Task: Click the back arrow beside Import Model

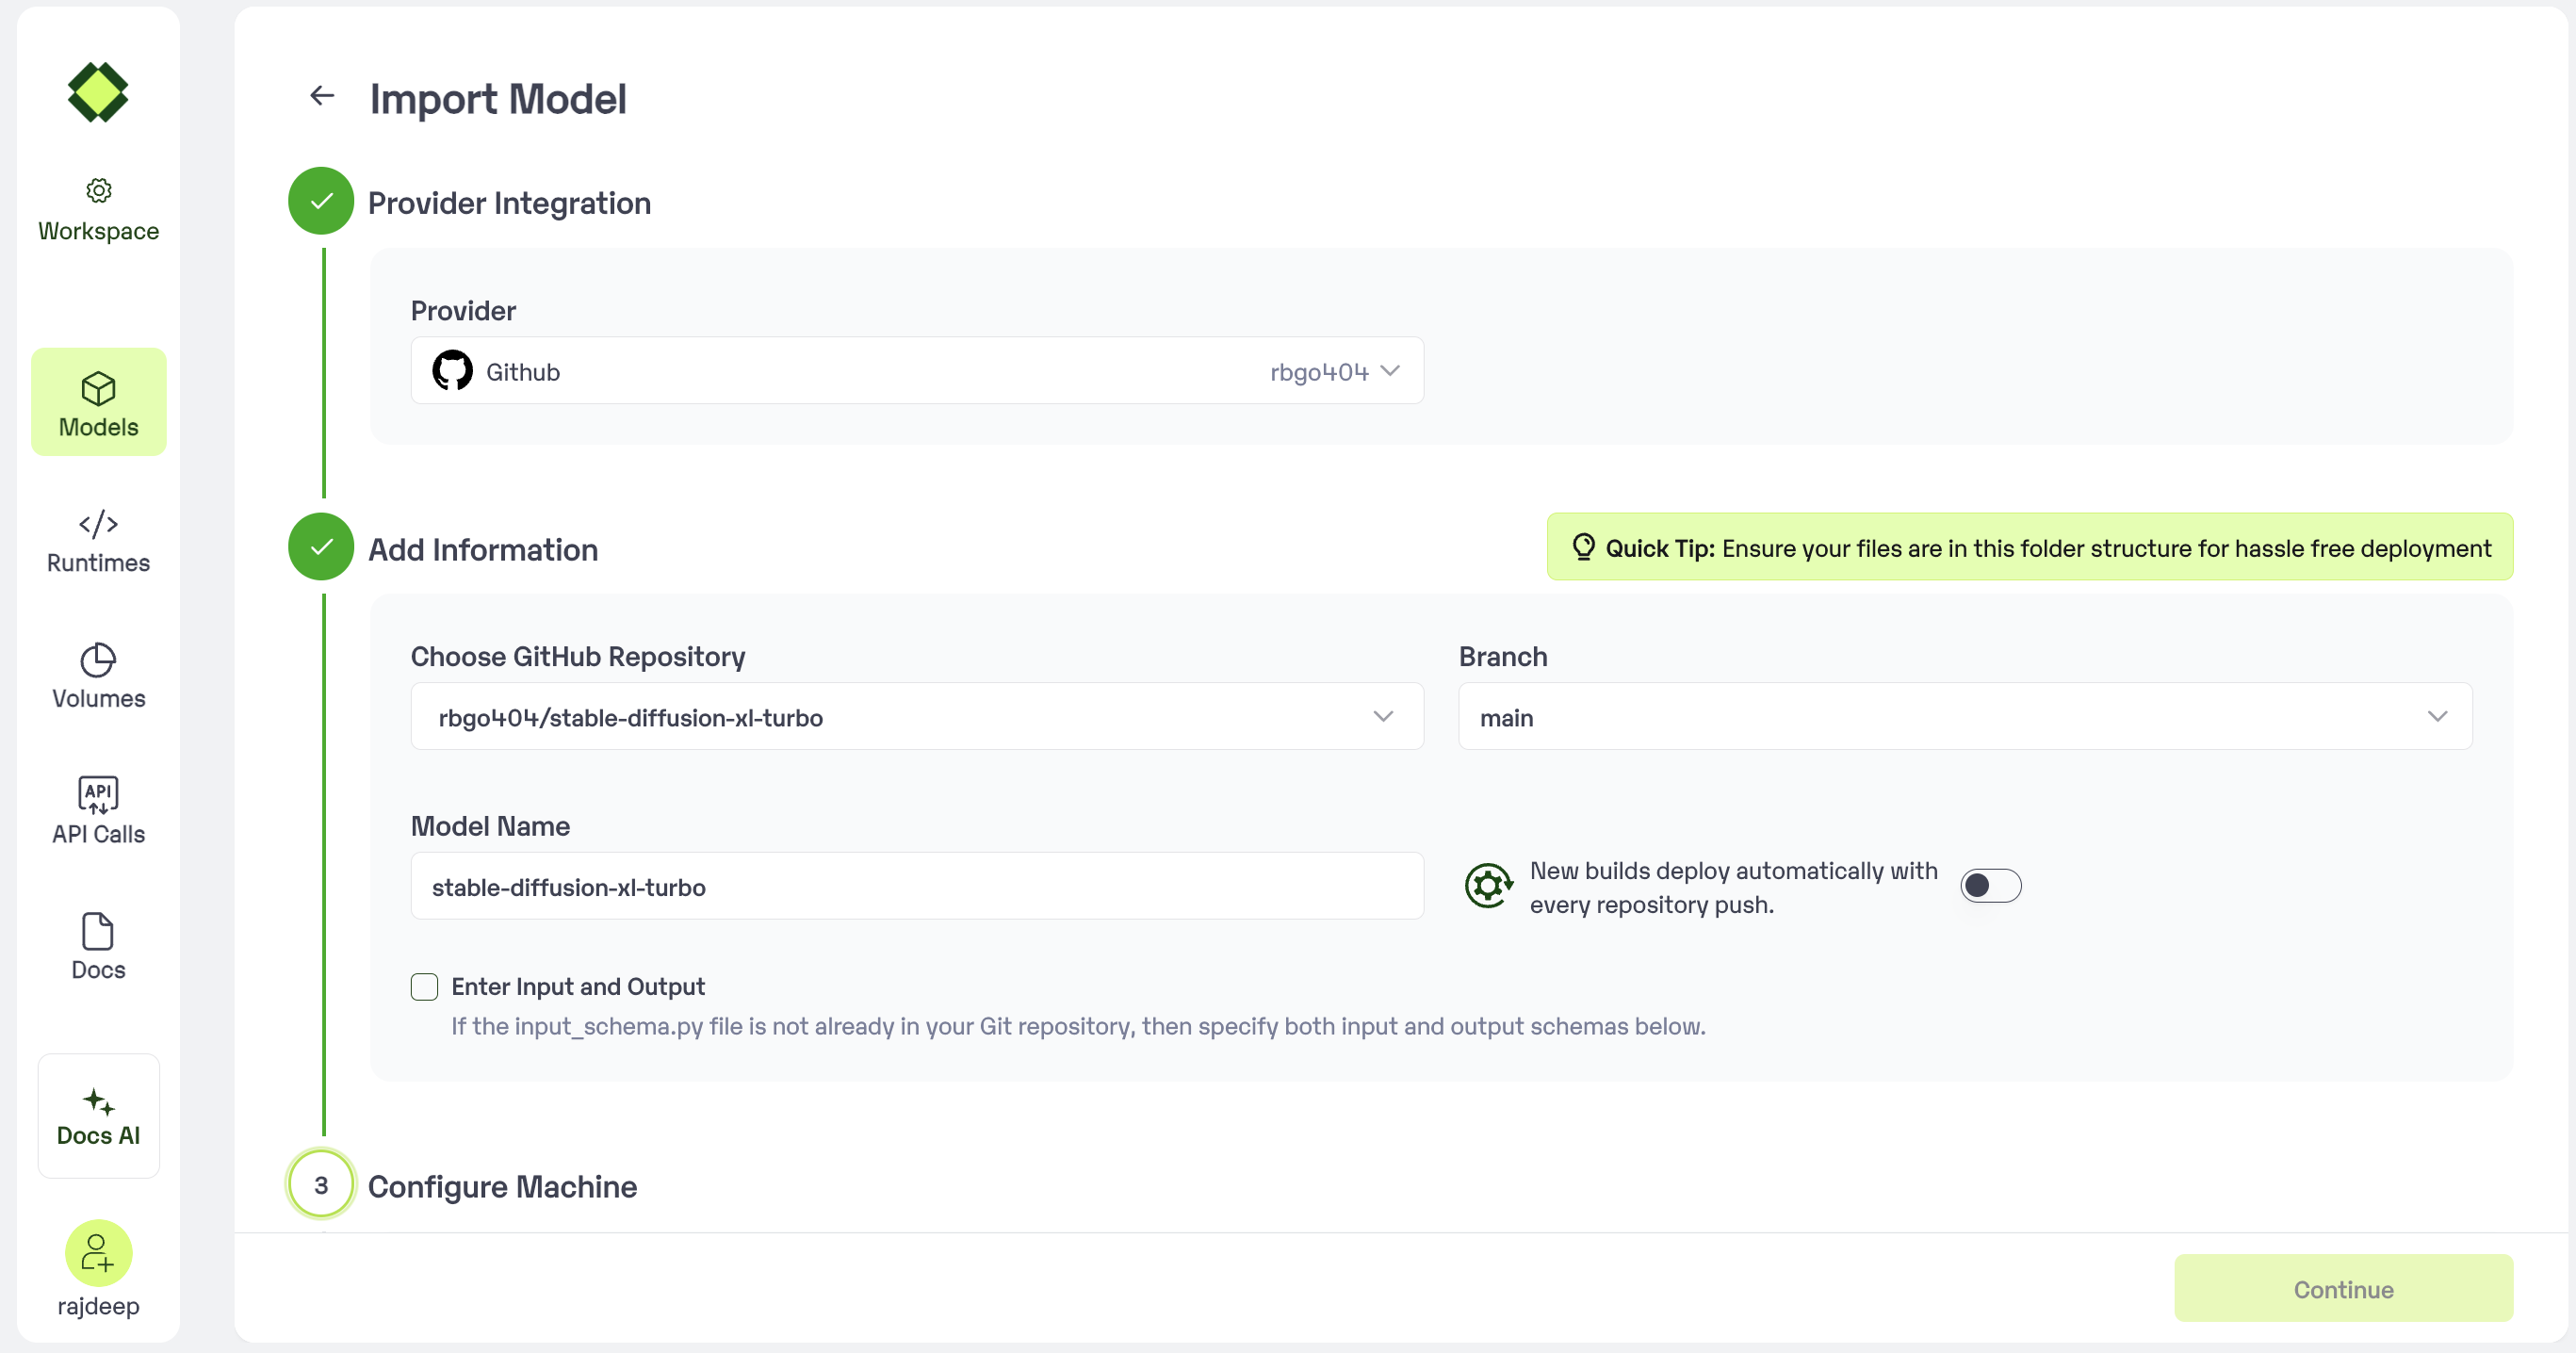Action: (x=321, y=96)
